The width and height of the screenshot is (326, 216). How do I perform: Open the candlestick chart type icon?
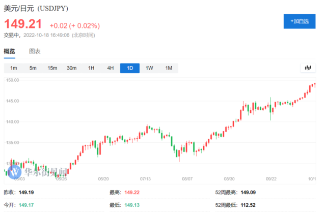coord(308,68)
